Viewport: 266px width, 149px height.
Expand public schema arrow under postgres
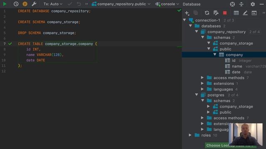209,112
